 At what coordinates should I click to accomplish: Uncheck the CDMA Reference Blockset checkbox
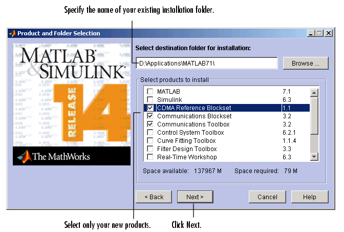click(150, 108)
